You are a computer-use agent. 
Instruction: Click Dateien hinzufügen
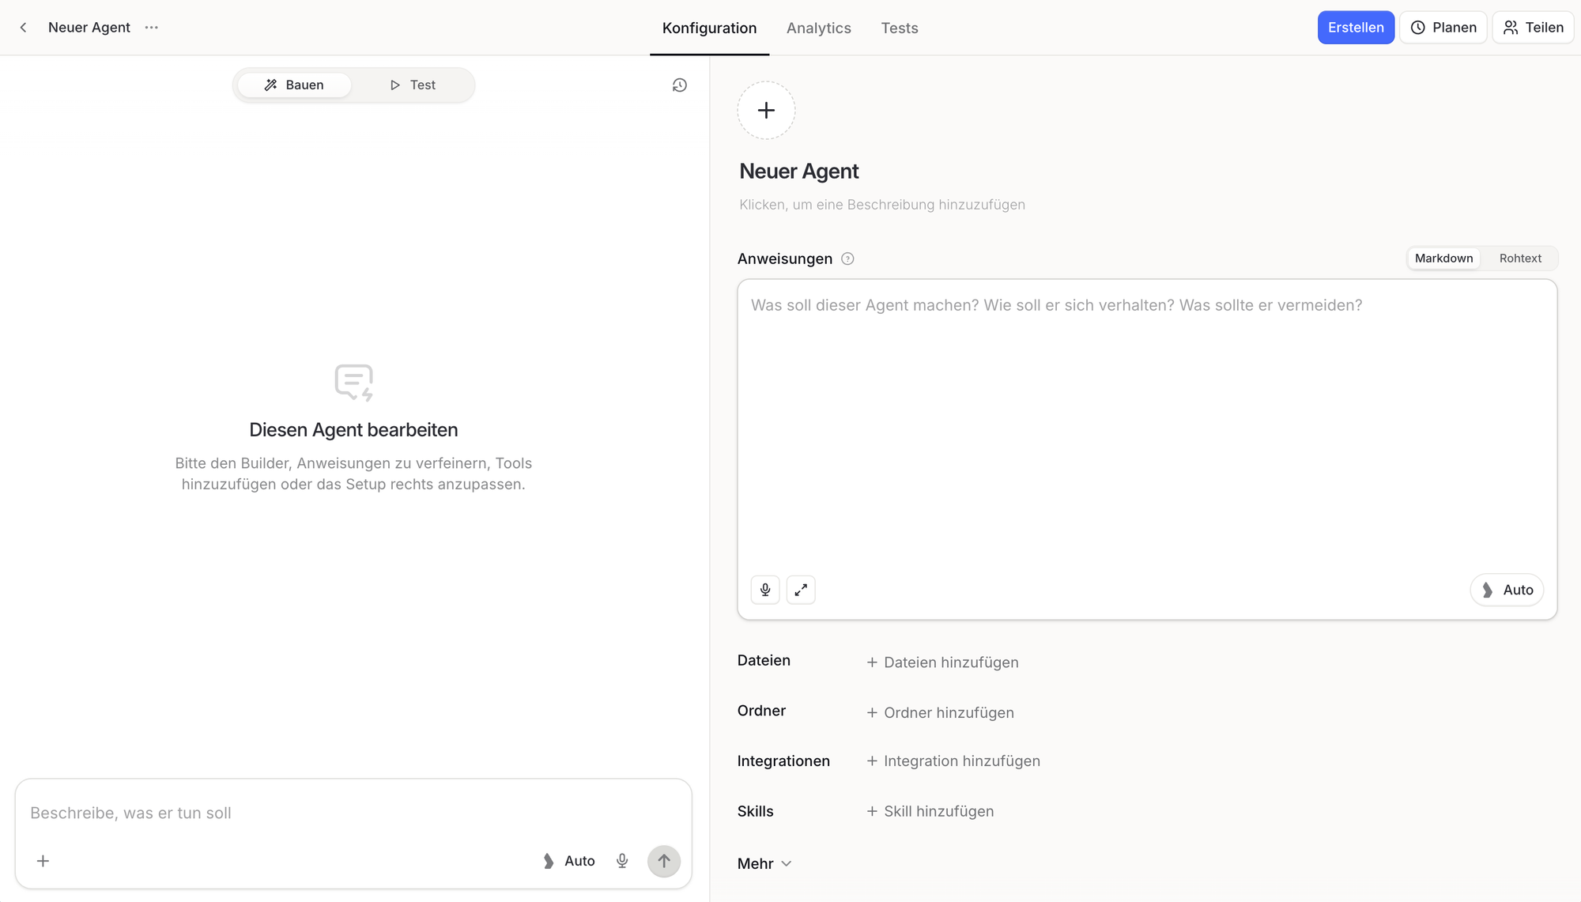point(942,662)
